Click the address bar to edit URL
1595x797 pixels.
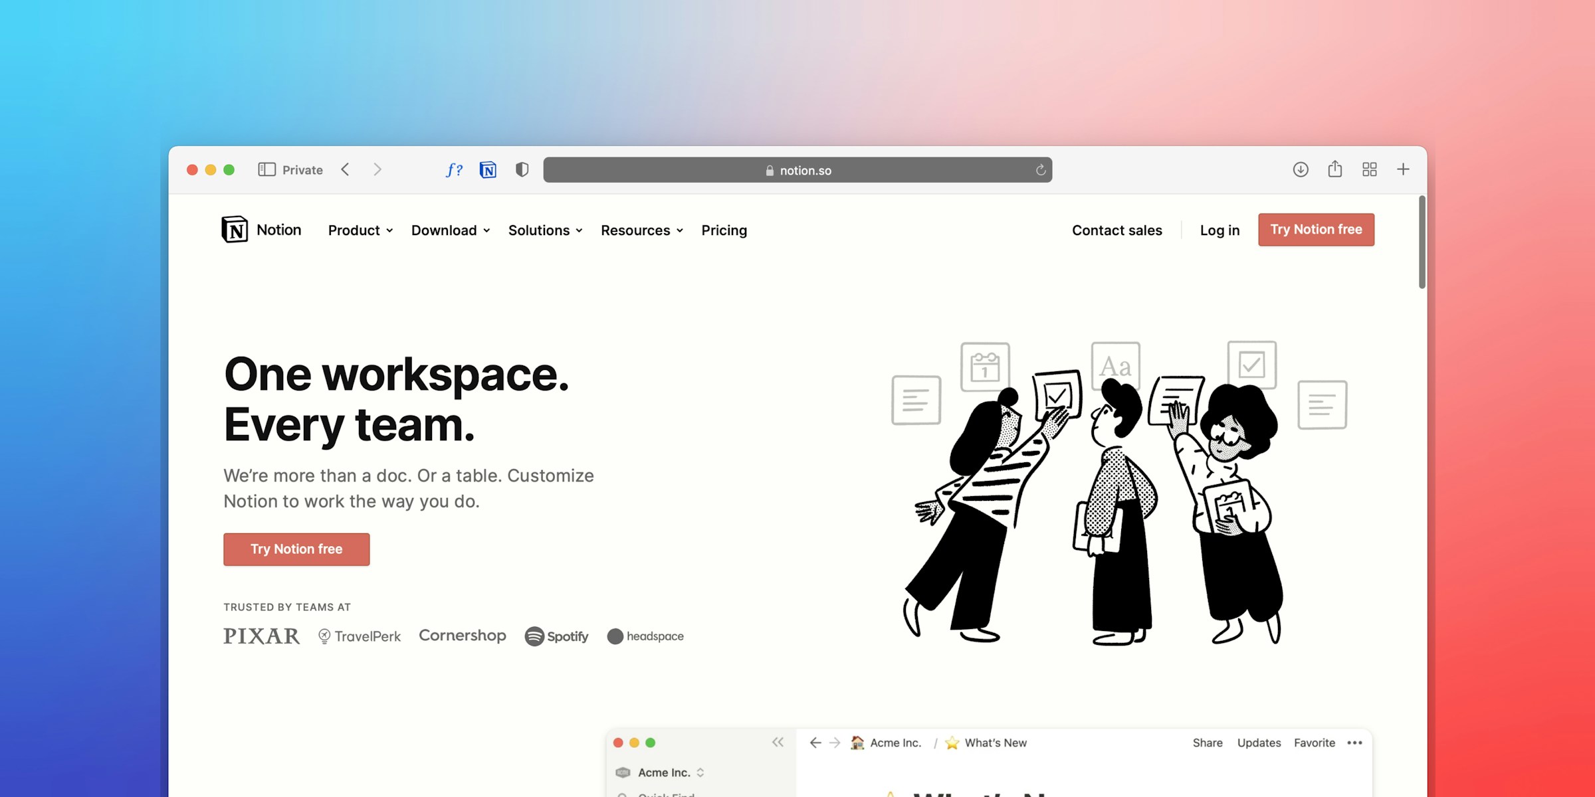(x=797, y=170)
